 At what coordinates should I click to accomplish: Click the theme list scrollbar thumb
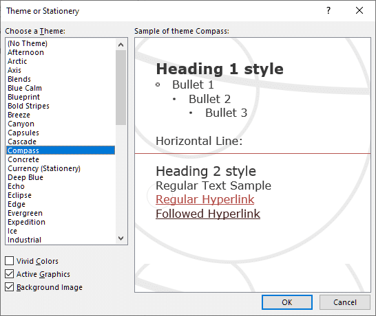121,87
